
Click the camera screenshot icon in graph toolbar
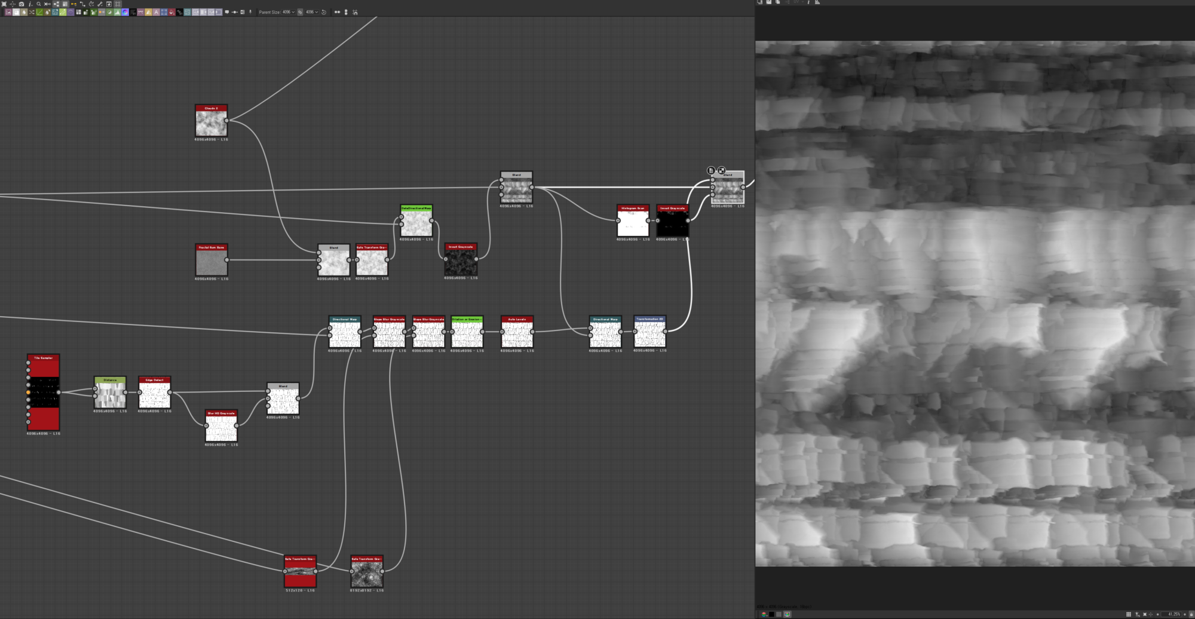pos(22,4)
